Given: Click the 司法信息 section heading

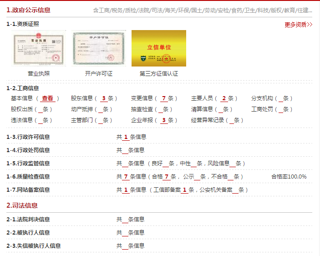Looking at the screenshot, I should [x=22, y=205].
